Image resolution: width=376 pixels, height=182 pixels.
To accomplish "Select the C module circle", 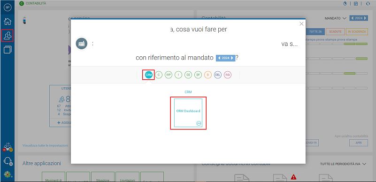I will pos(159,75).
